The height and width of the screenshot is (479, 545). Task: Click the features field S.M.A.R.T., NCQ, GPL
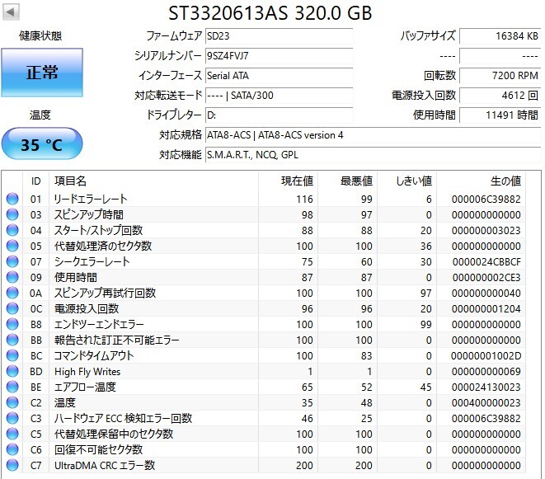pyautogui.click(x=374, y=155)
